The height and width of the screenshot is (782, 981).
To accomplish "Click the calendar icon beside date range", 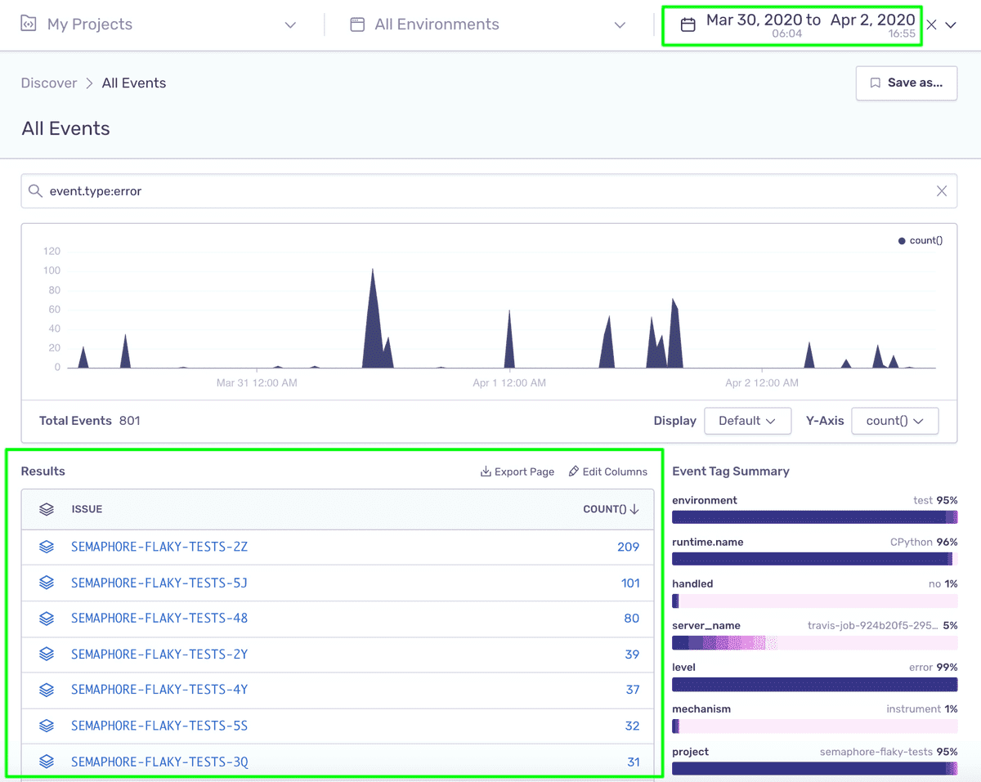I will pos(688,25).
